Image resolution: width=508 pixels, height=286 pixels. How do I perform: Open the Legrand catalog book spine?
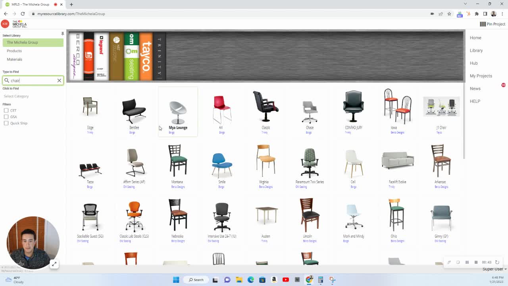[101, 56]
